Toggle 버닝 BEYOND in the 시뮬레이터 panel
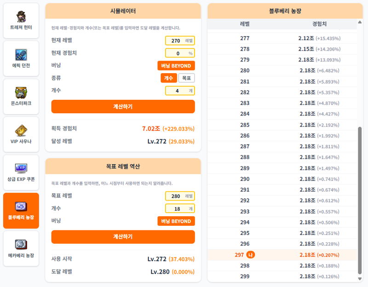368x287 pixels. [176, 66]
